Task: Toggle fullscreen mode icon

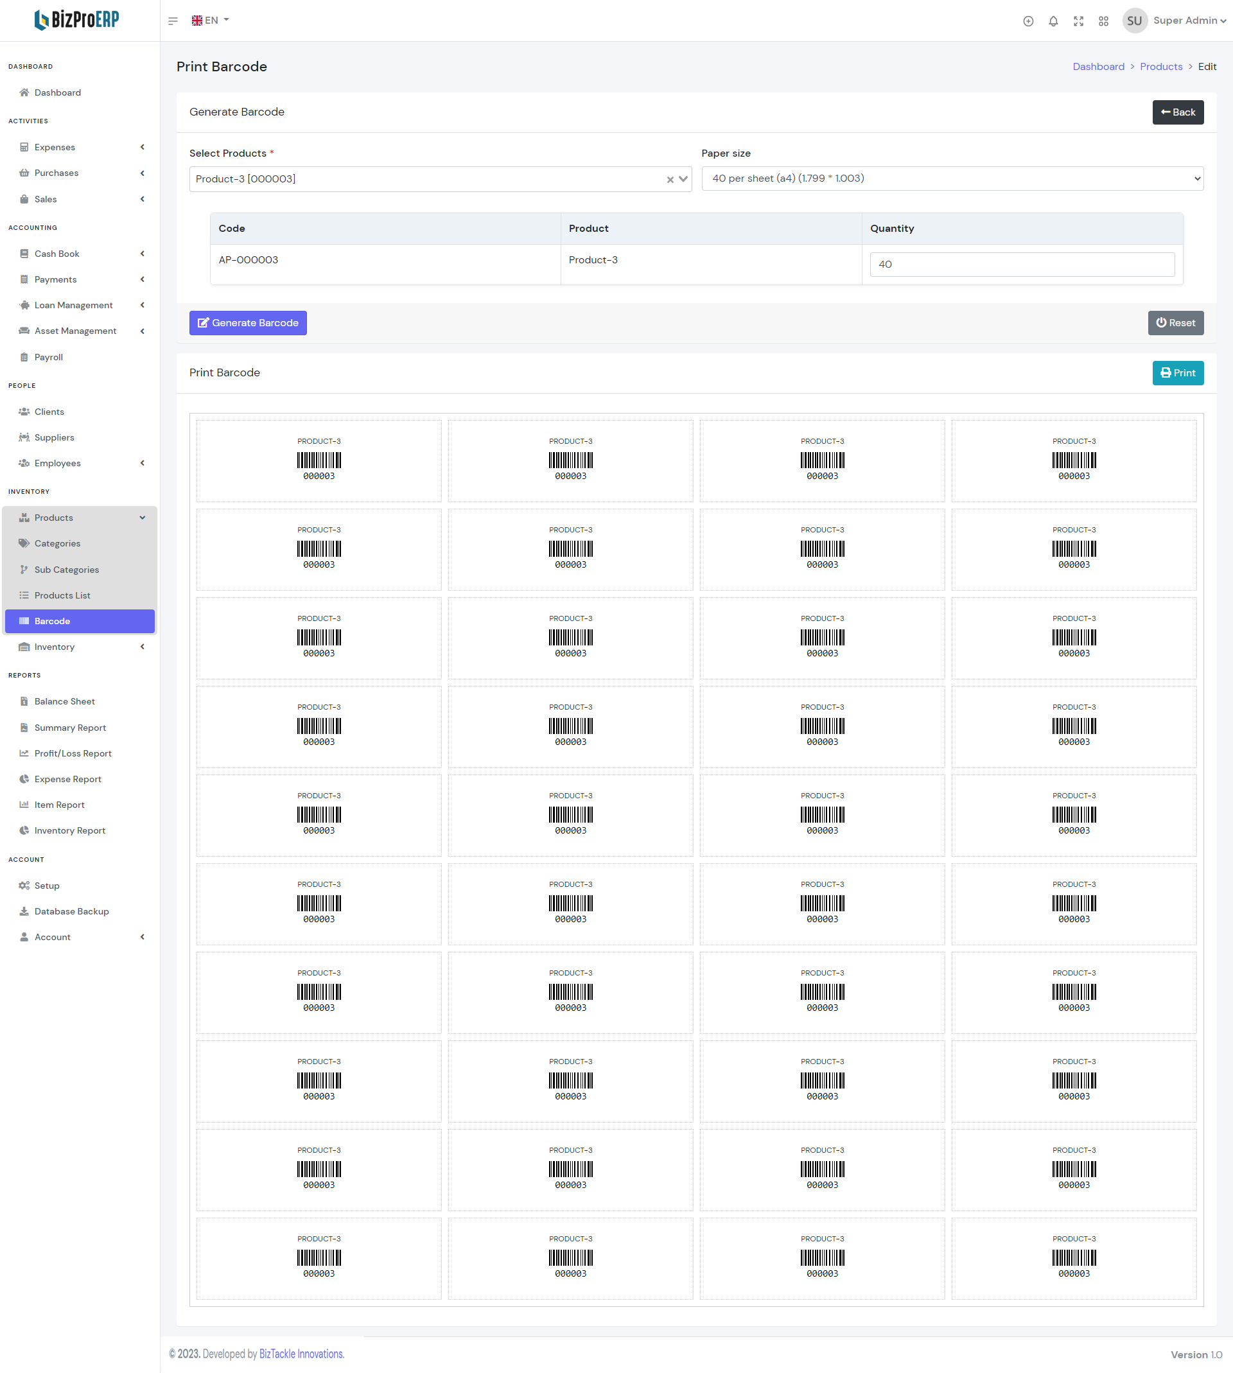Action: pyautogui.click(x=1078, y=21)
